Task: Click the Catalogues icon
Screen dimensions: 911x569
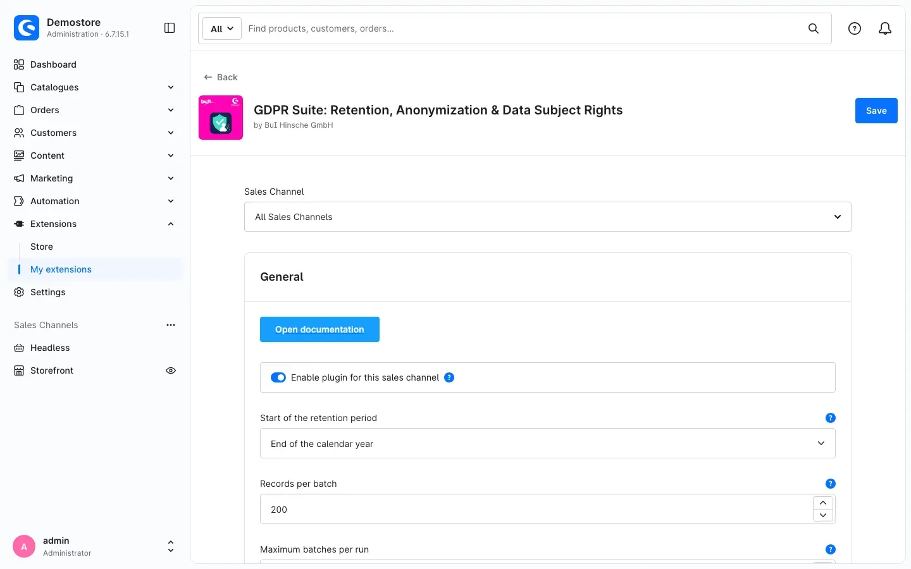Action: point(19,87)
